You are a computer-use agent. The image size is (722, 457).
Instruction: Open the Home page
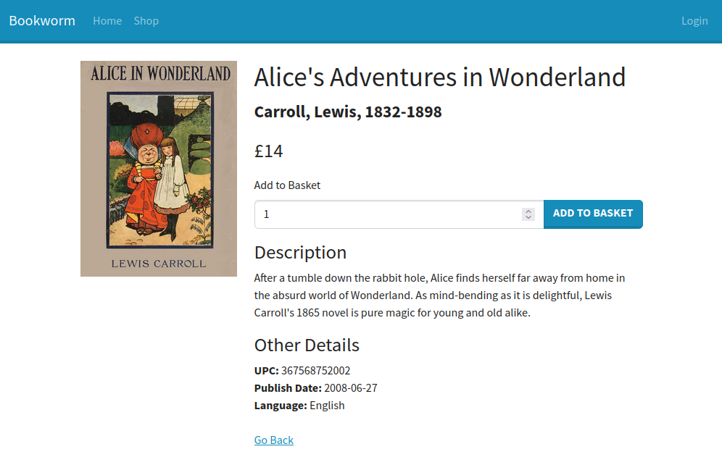tap(107, 21)
